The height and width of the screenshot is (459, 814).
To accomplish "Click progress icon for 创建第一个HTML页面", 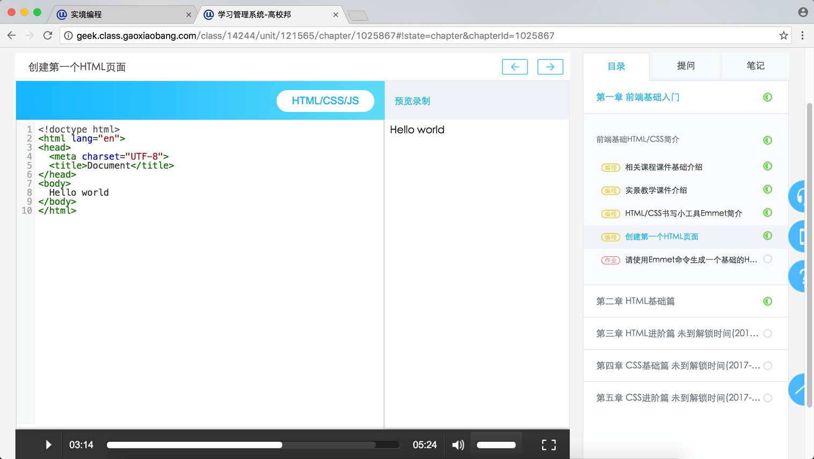I will (768, 236).
